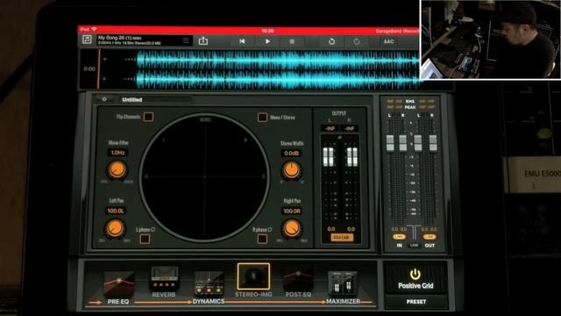The image size is (561, 316).
Task: Open the DYNAMICS module
Action: pos(209,288)
